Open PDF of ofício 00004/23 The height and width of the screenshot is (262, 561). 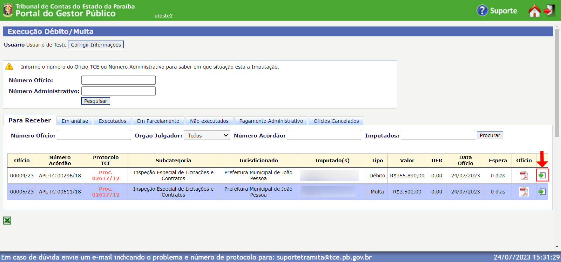coord(524,176)
